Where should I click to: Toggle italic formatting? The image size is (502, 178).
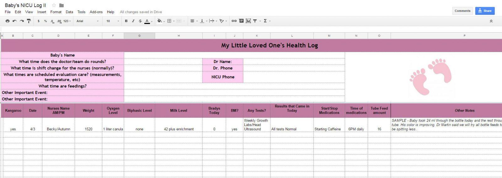[133, 21]
